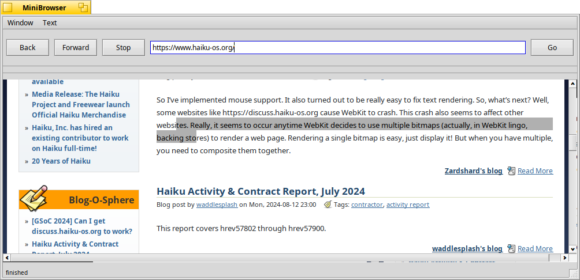Open Zardshard's blog link
The height and width of the screenshot is (280, 580).
coord(474,171)
